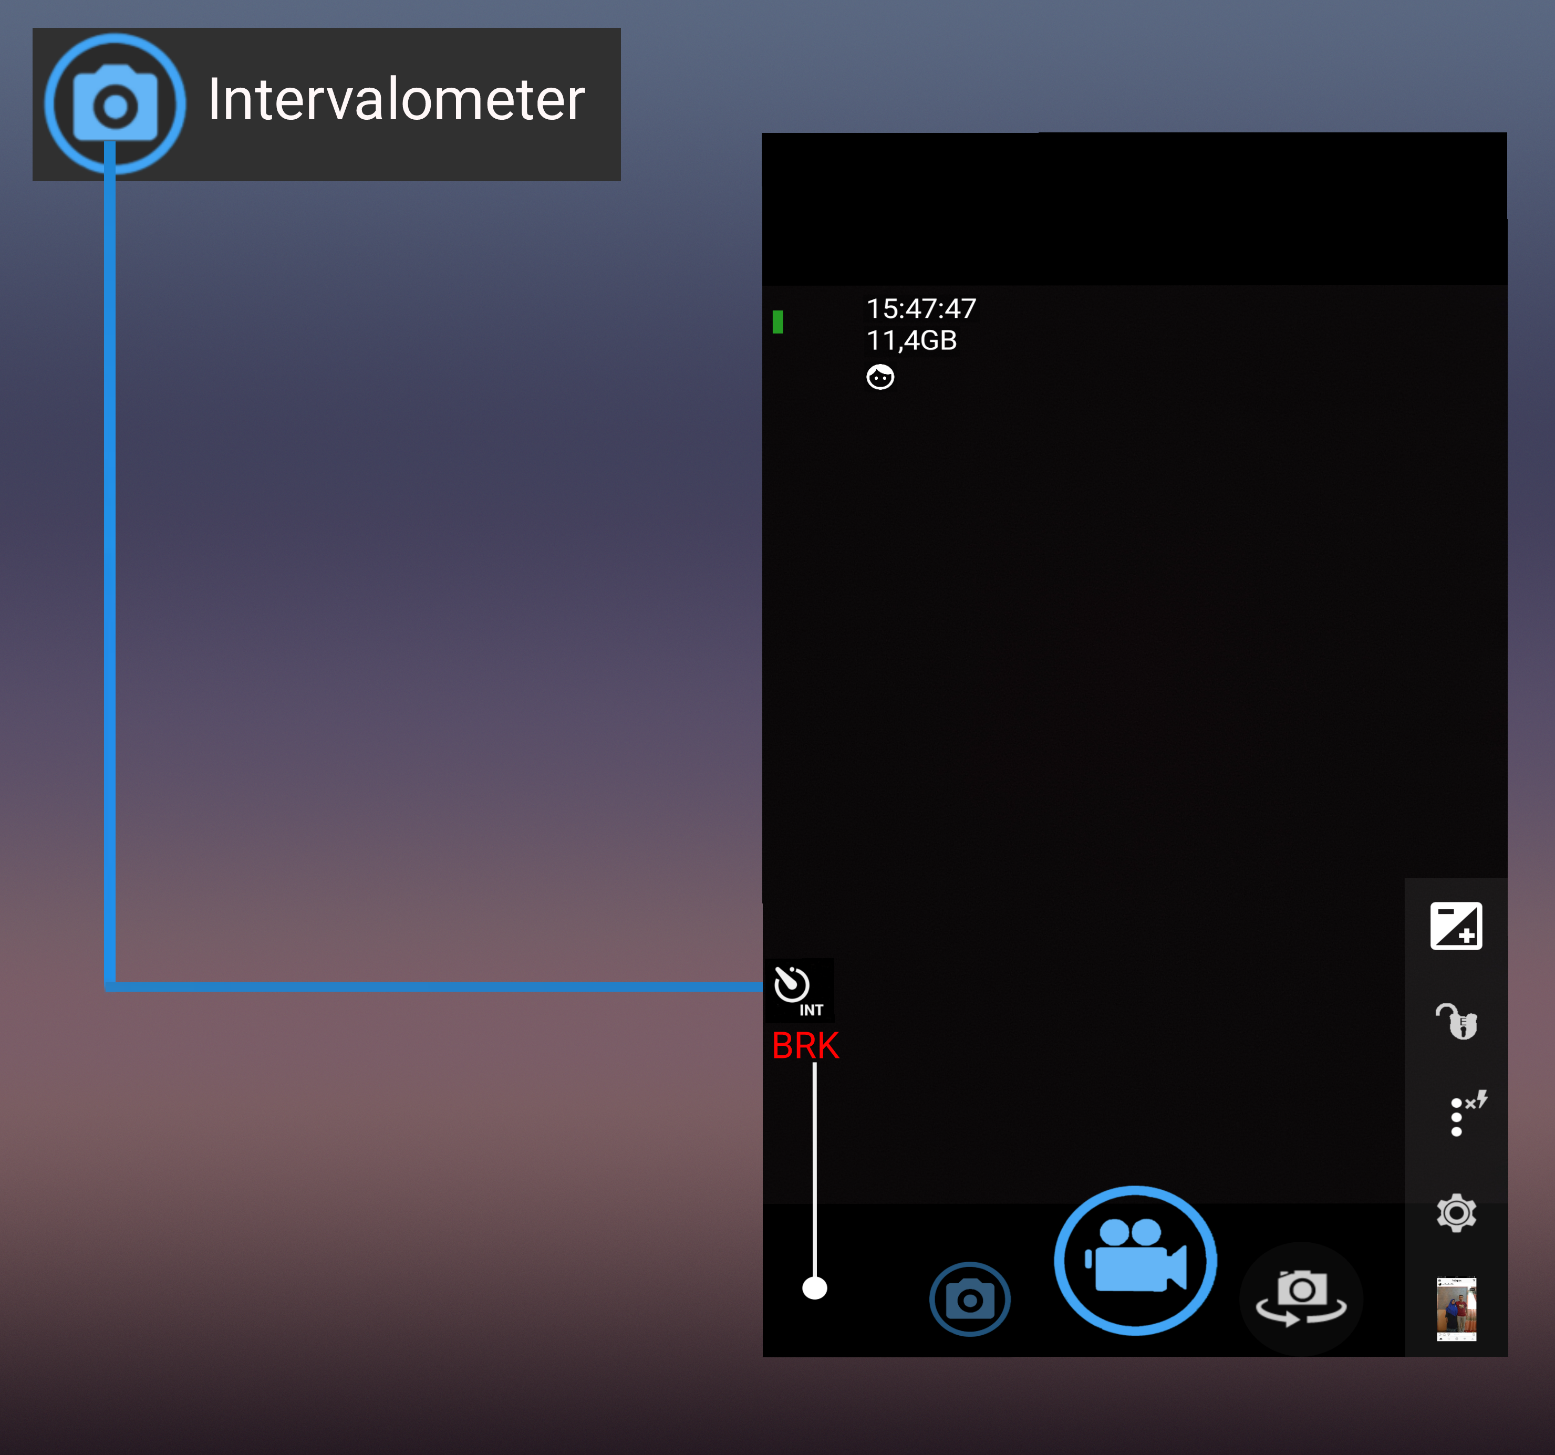Open the three-dot flash popup menu
Viewport: 1555px width, 1455px height.
tap(1459, 1115)
